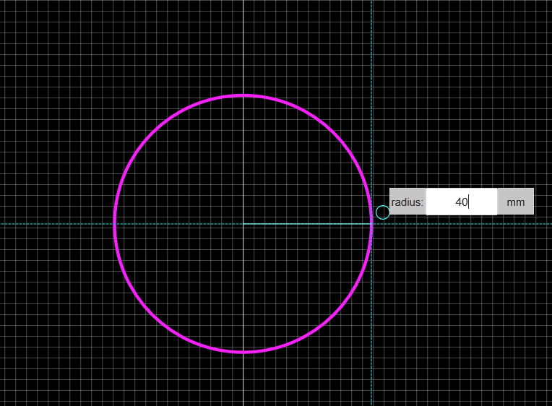Click the center point of the circle

pyautogui.click(x=243, y=224)
